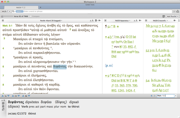Click the G1372 key number

click(22, 113)
